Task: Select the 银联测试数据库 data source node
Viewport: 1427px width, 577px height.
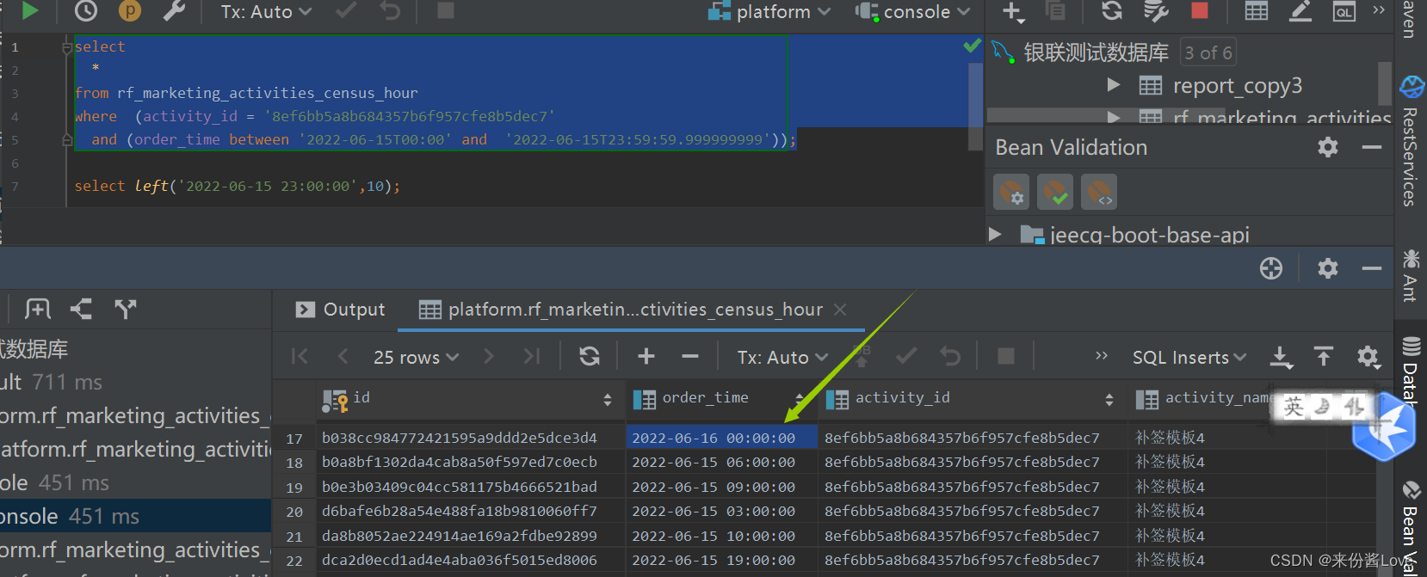Action: pos(1095,52)
